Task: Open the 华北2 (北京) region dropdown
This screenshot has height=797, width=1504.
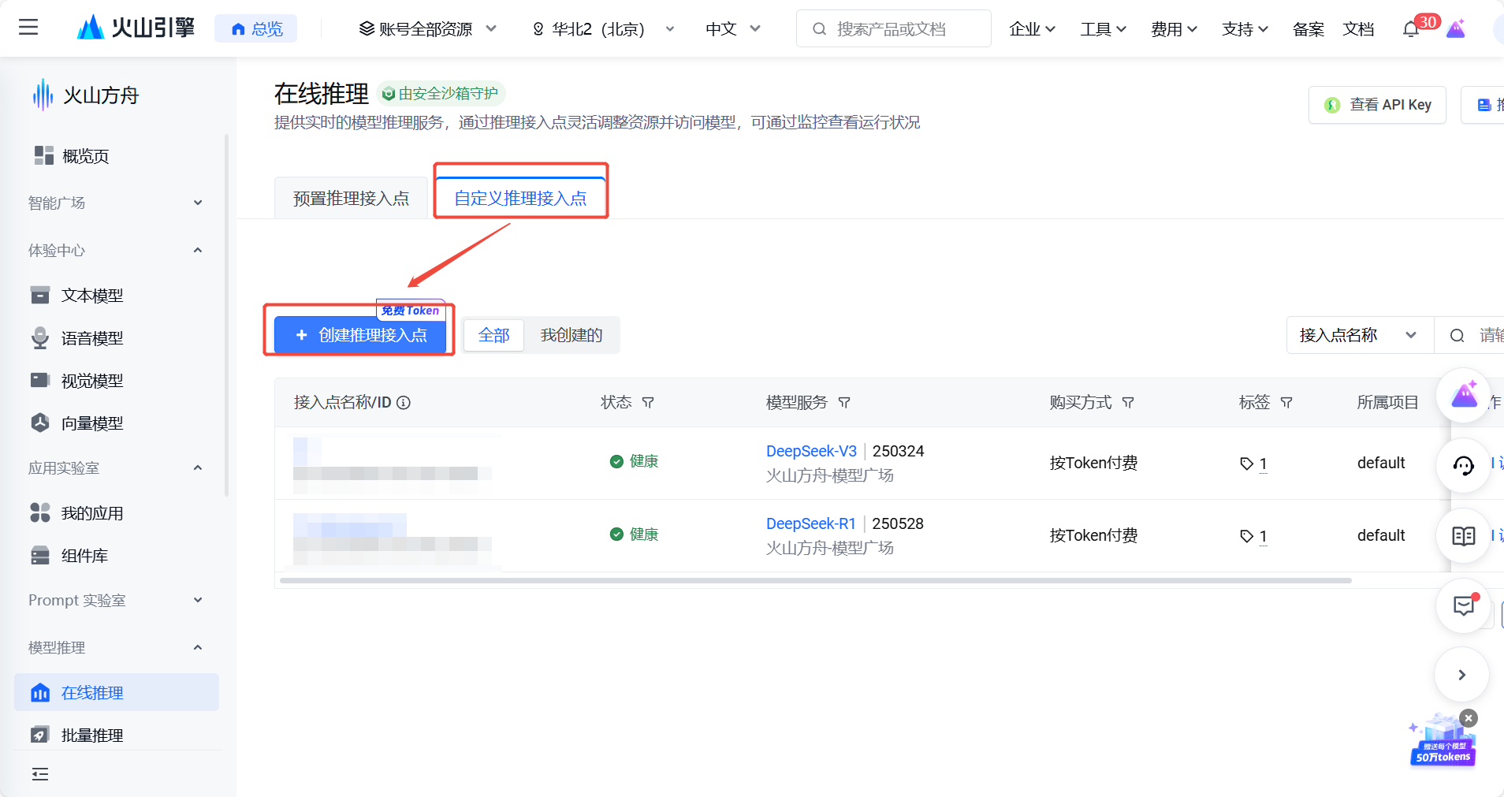Action: [604, 29]
